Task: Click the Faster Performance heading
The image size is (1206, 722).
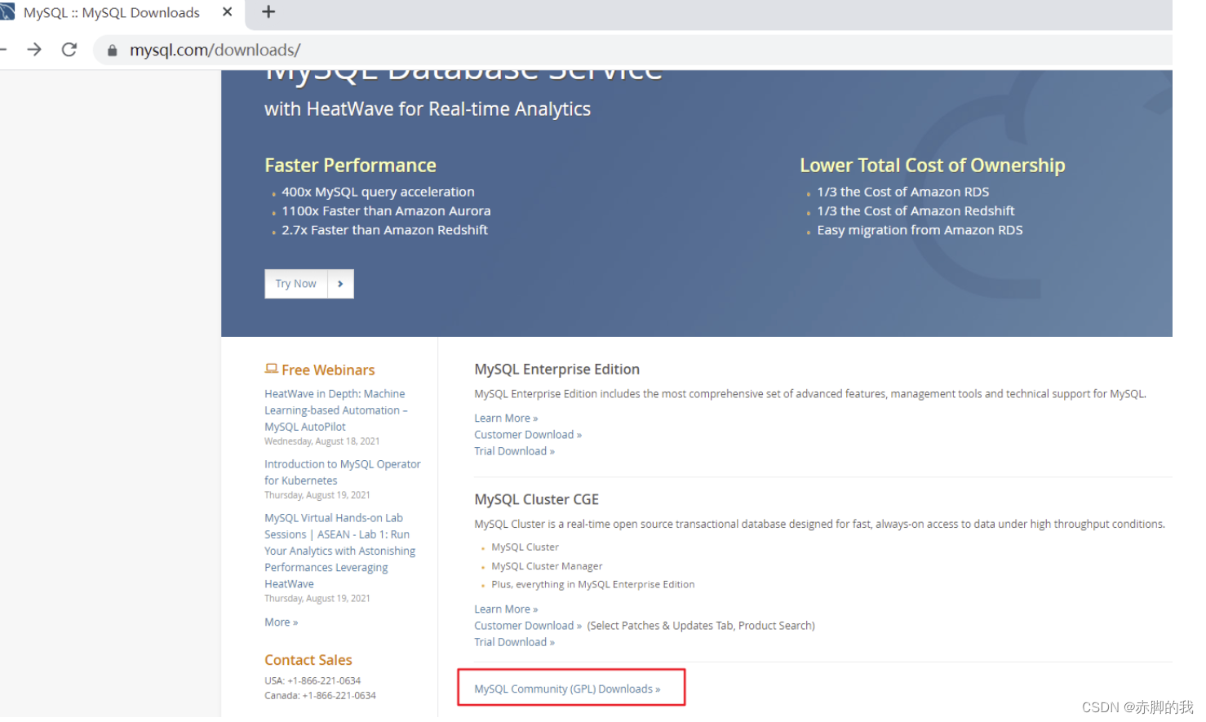Action: coord(350,166)
